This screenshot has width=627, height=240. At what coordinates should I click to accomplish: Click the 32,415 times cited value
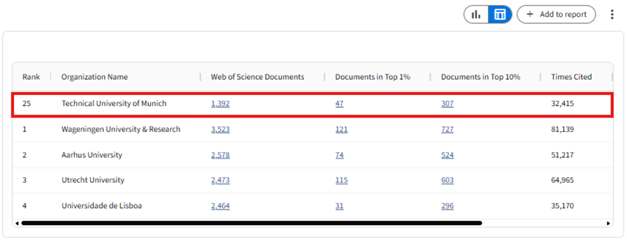(x=562, y=104)
